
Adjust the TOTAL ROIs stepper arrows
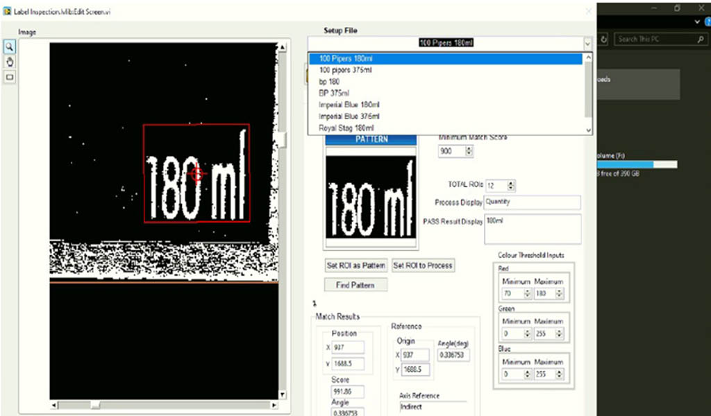pyautogui.click(x=512, y=185)
